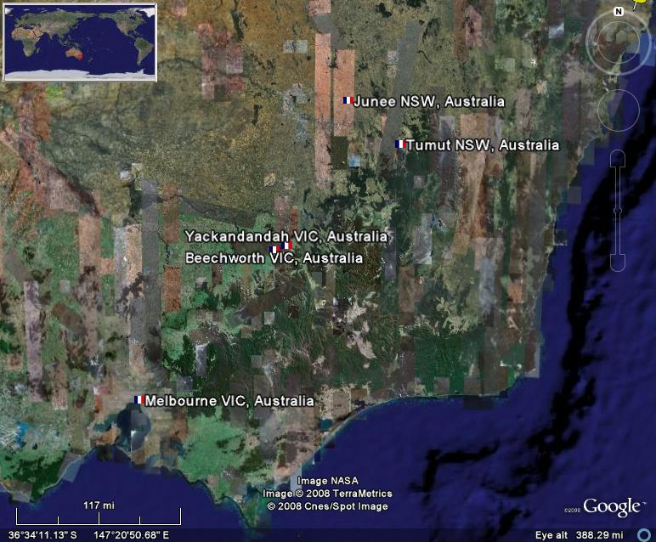Click the Tumut NSW placemark flag

[x=399, y=144]
